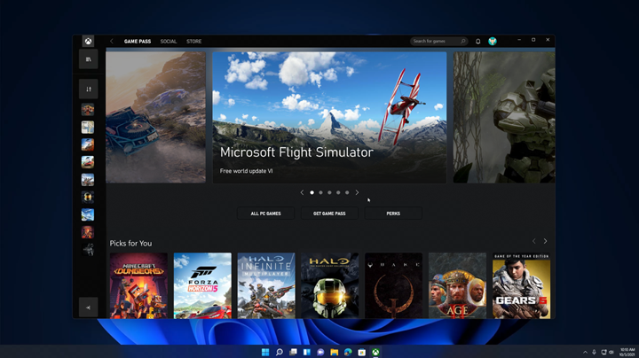Screen dimensions: 639x358
Task: Open taskbar Search
Action: pos(280,352)
